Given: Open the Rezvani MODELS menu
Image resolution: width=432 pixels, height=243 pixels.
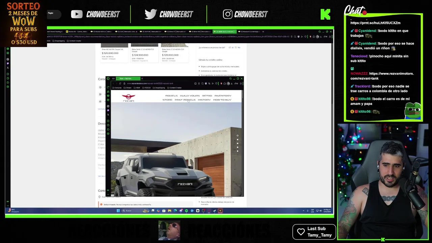Looking at the screenshot, I should 171,96.
